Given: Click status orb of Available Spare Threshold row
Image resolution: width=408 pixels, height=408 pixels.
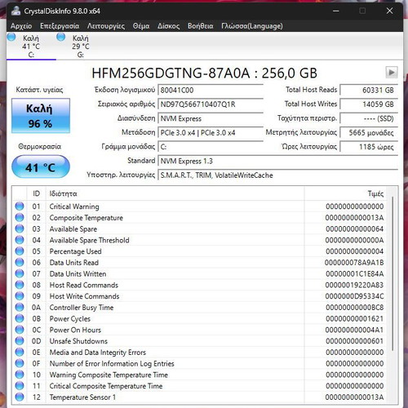Looking at the screenshot, I should click(20, 240).
